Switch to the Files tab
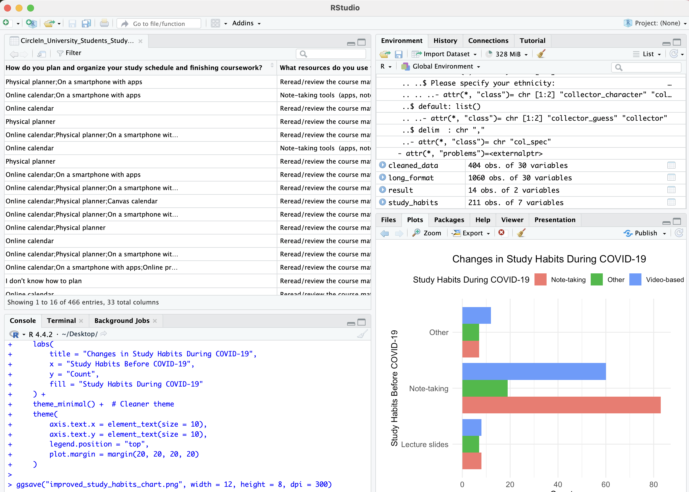689x492 pixels. pyautogui.click(x=388, y=220)
